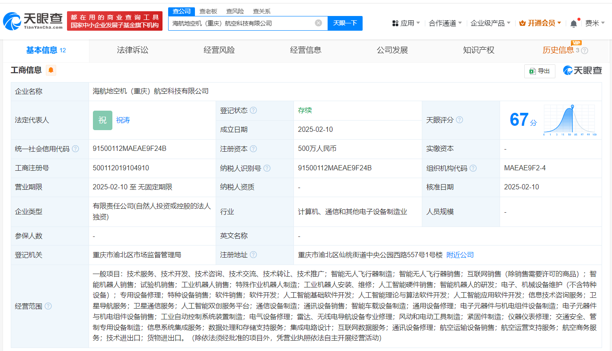The width and height of the screenshot is (612, 351).
Task: Click the help icon next to 注册地址
Action: click(253, 255)
